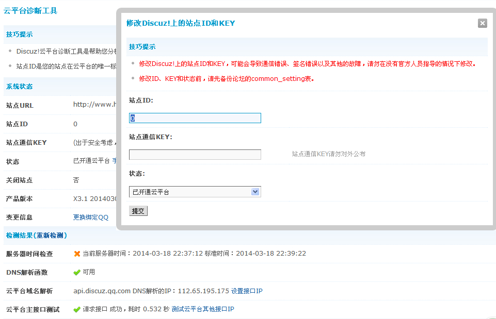Click green check icon beside 请求接口 成功

pyautogui.click(x=77, y=310)
